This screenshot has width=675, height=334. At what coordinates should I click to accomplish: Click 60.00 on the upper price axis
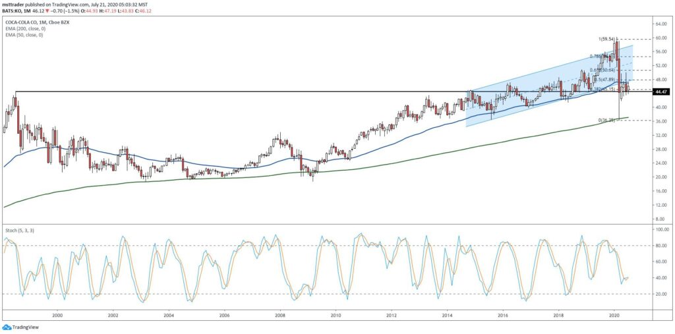point(660,38)
